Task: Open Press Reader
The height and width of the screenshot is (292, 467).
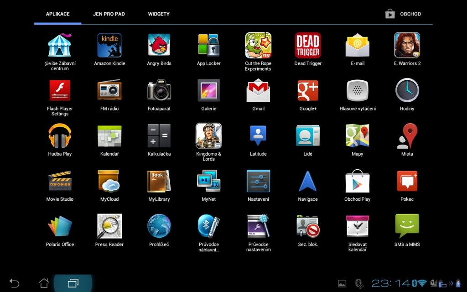Action: [x=109, y=226]
